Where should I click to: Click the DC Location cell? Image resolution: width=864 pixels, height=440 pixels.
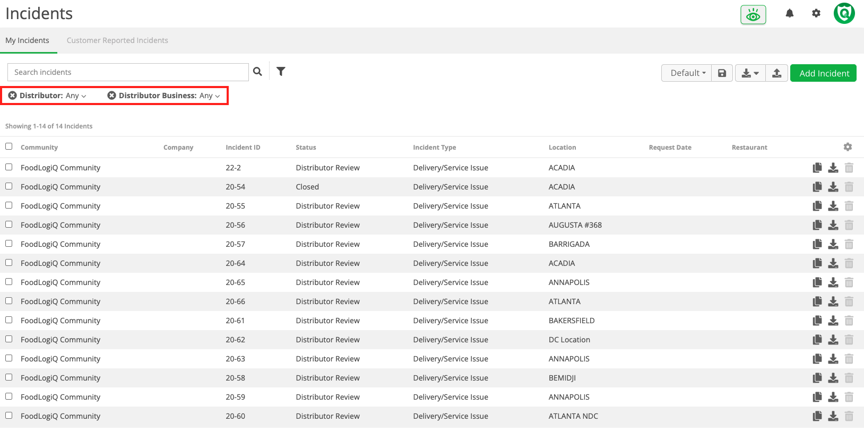pyautogui.click(x=569, y=340)
